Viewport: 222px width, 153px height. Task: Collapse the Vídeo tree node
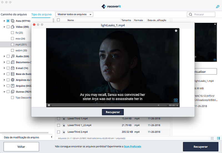pos(4,27)
